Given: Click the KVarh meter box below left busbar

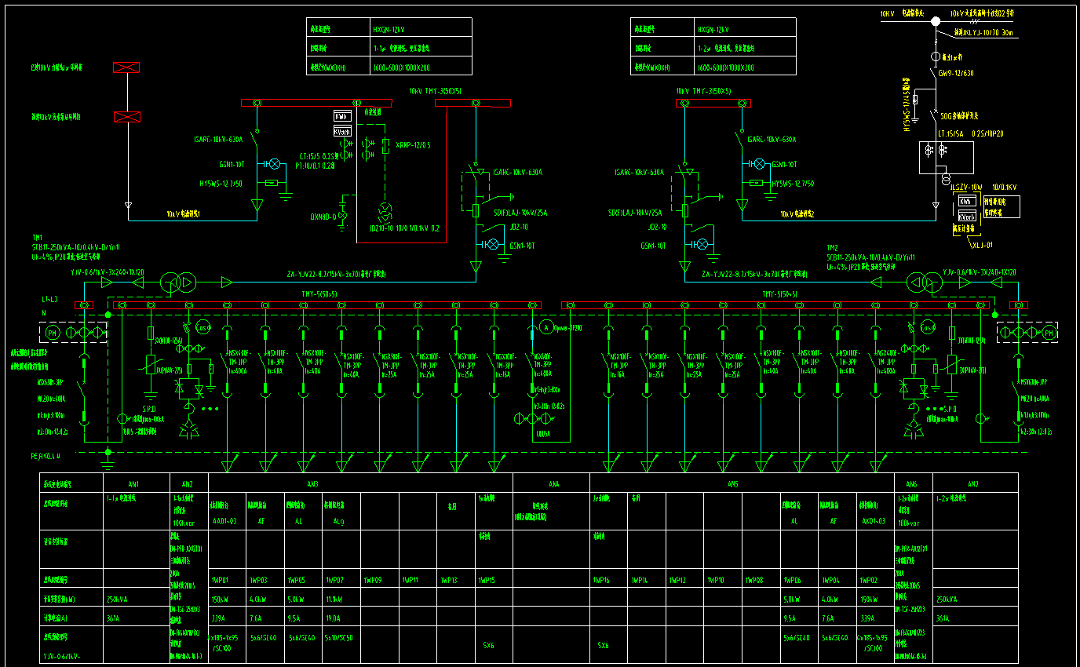Looking at the screenshot, I should (342, 131).
